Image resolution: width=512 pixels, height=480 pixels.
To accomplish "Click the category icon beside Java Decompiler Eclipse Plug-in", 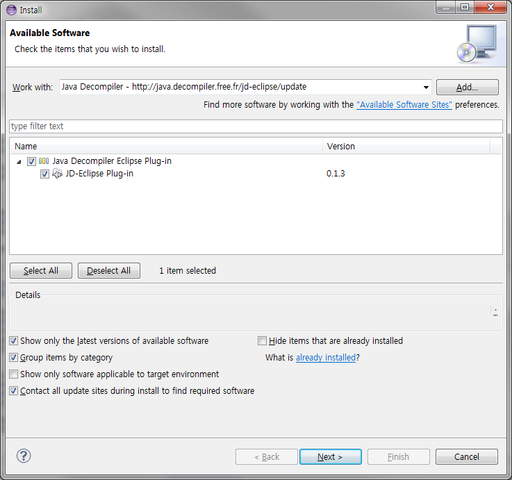I will point(44,161).
